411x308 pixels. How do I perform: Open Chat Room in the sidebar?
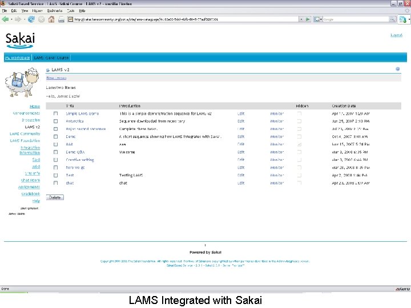pyautogui.click(x=30, y=180)
